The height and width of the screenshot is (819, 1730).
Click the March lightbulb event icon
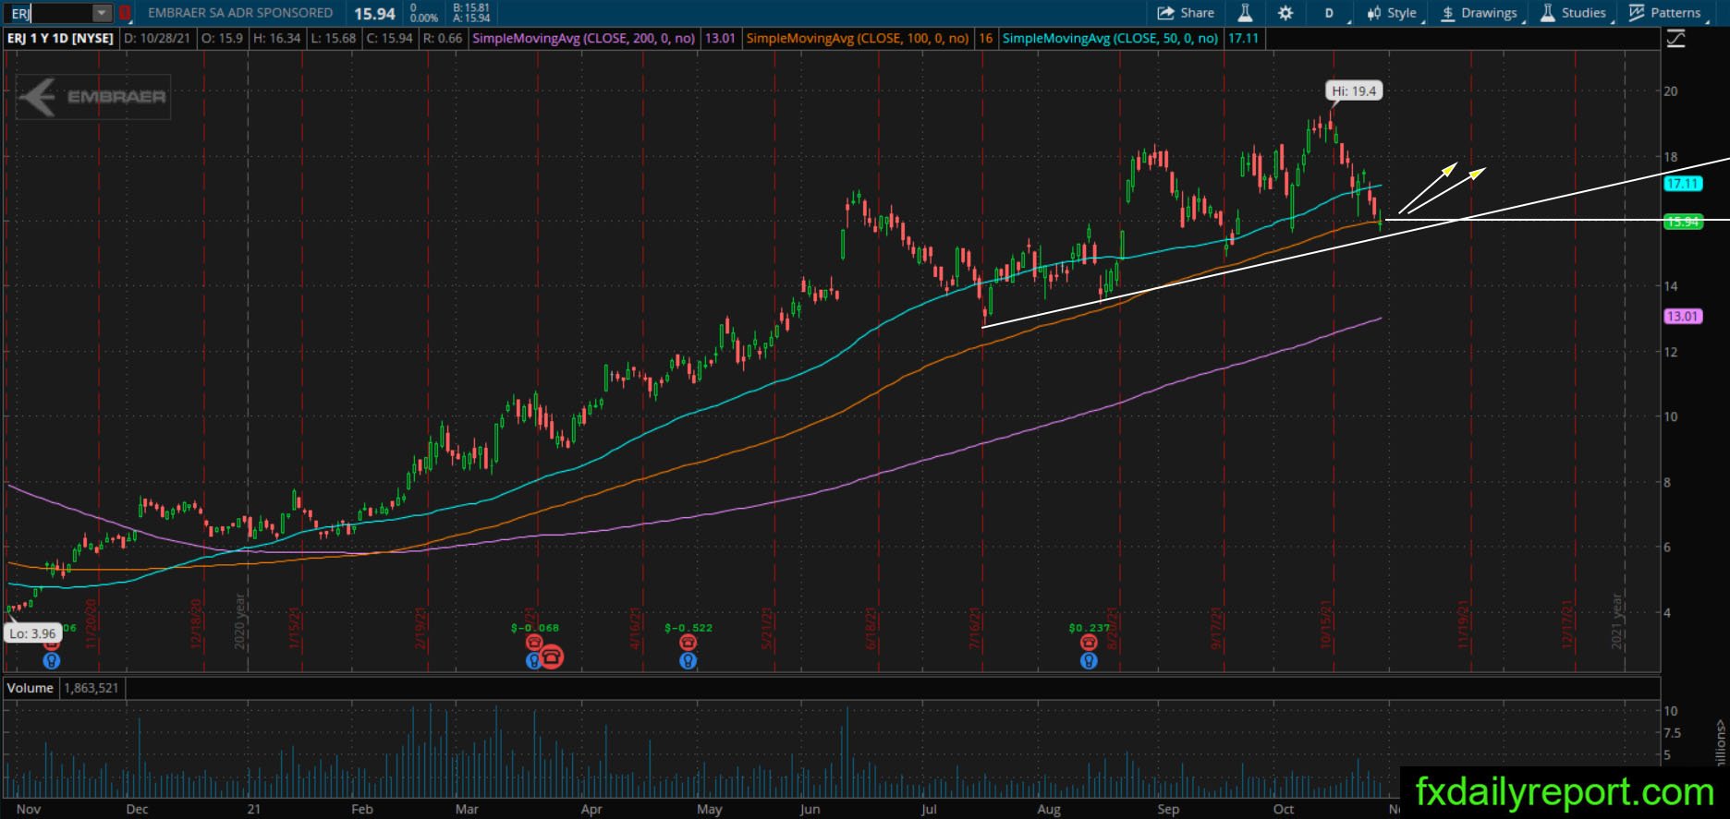[533, 660]
